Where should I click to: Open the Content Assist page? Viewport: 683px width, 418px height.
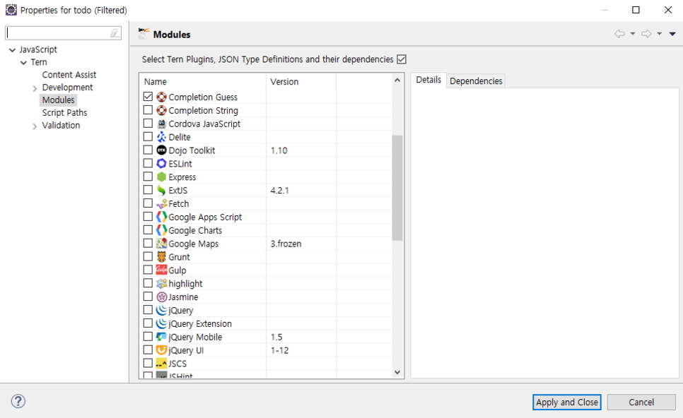point(69,75)
